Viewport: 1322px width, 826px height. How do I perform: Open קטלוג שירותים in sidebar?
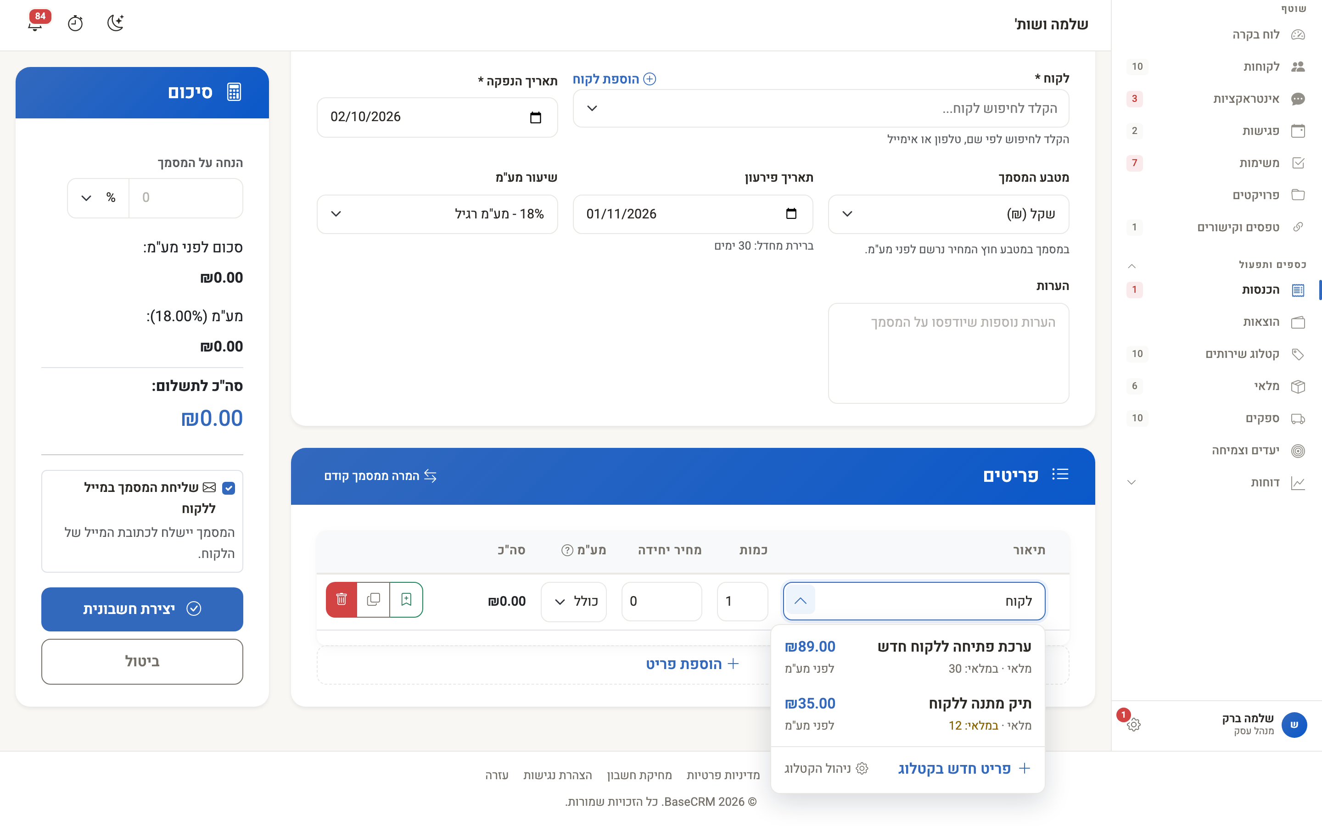tap(1216, 354)
